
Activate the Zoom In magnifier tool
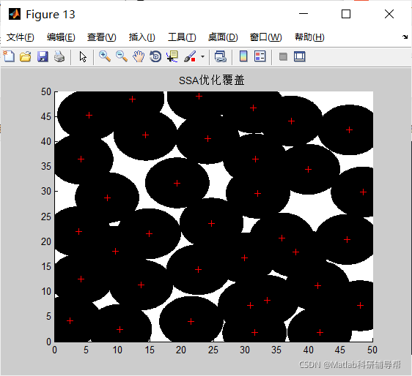105,56
